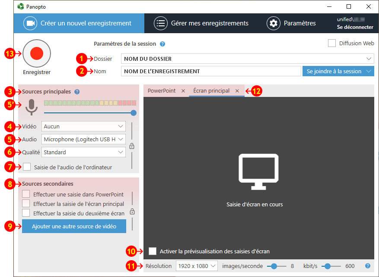379x277 pixels.
Task: Click the audio level meter bar
Action: pos(90,103)
